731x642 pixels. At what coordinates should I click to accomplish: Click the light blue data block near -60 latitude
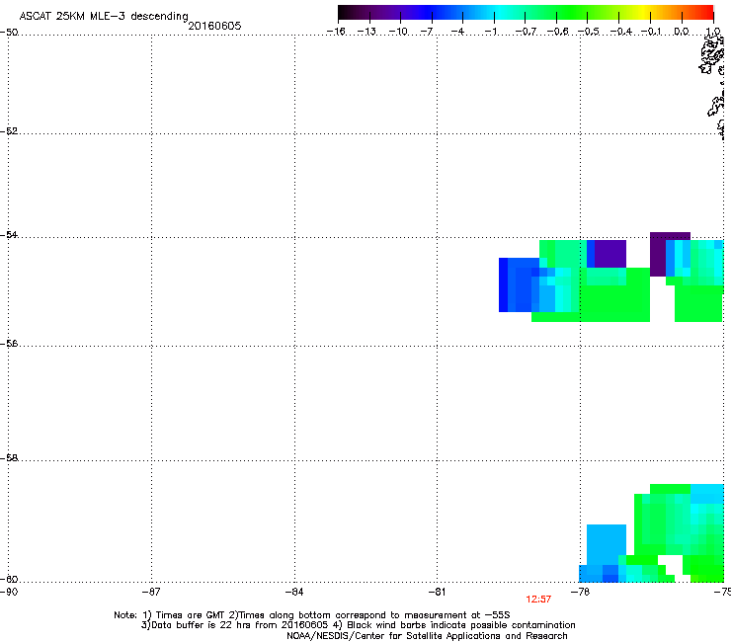point(607,543)
